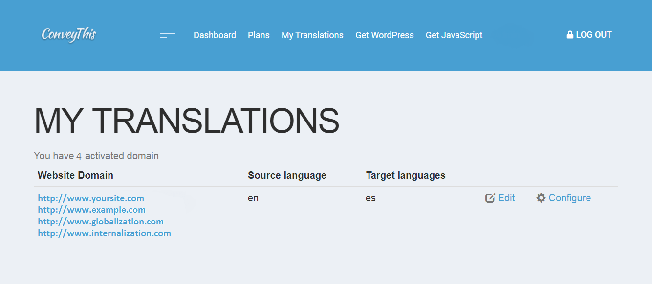Click the ConveyThis logo
This screenshot has width=652, height=284.
click(x=69, y=35)
